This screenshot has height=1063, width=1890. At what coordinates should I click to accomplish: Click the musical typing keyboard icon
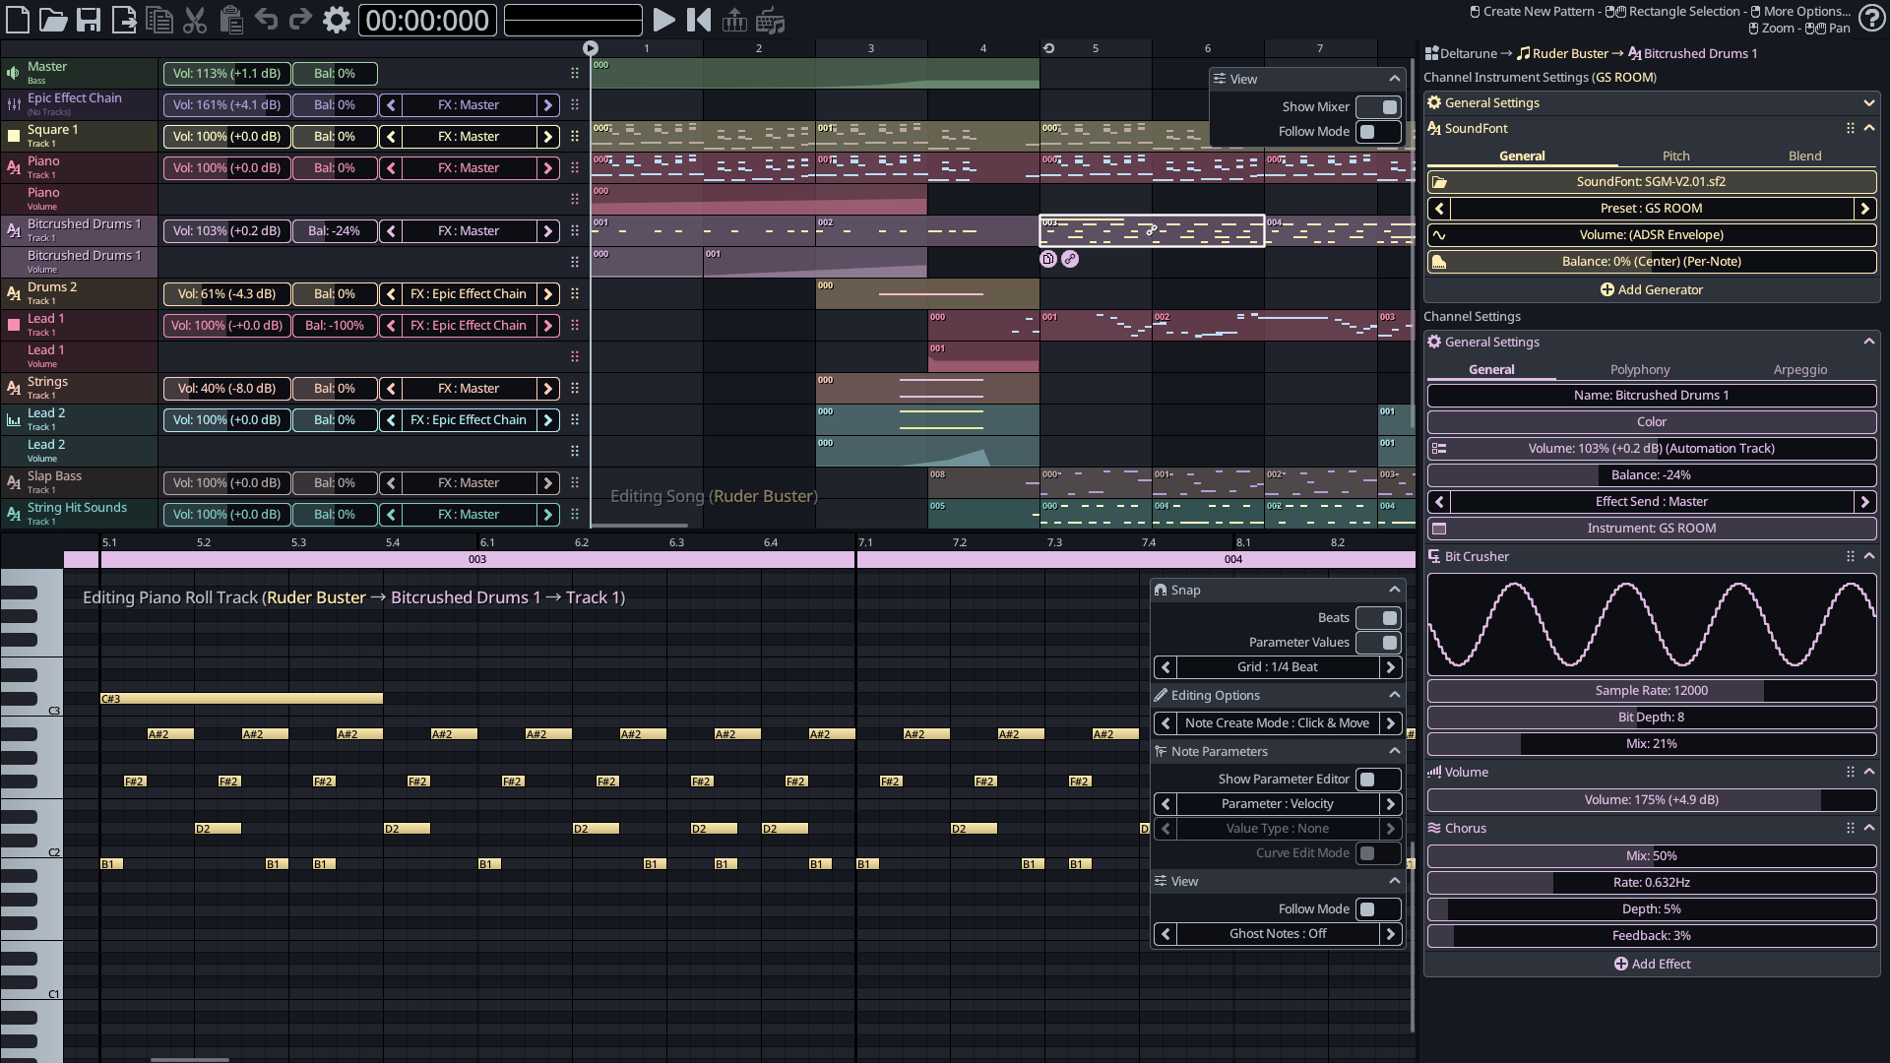771,20
